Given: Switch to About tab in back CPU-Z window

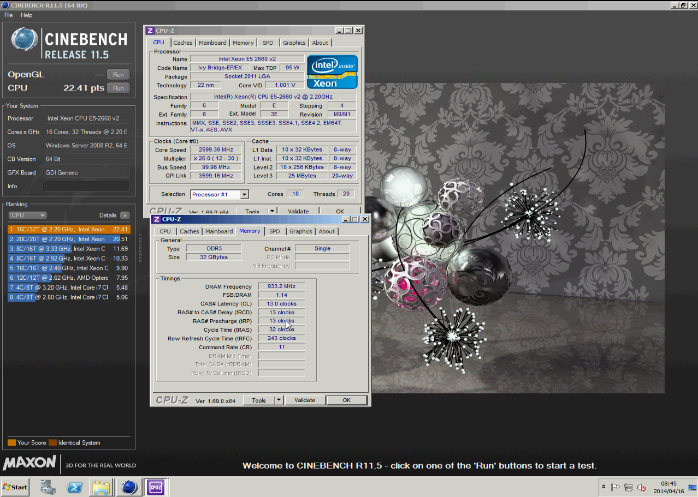Looking at the screenshot, I should point(320,43).
